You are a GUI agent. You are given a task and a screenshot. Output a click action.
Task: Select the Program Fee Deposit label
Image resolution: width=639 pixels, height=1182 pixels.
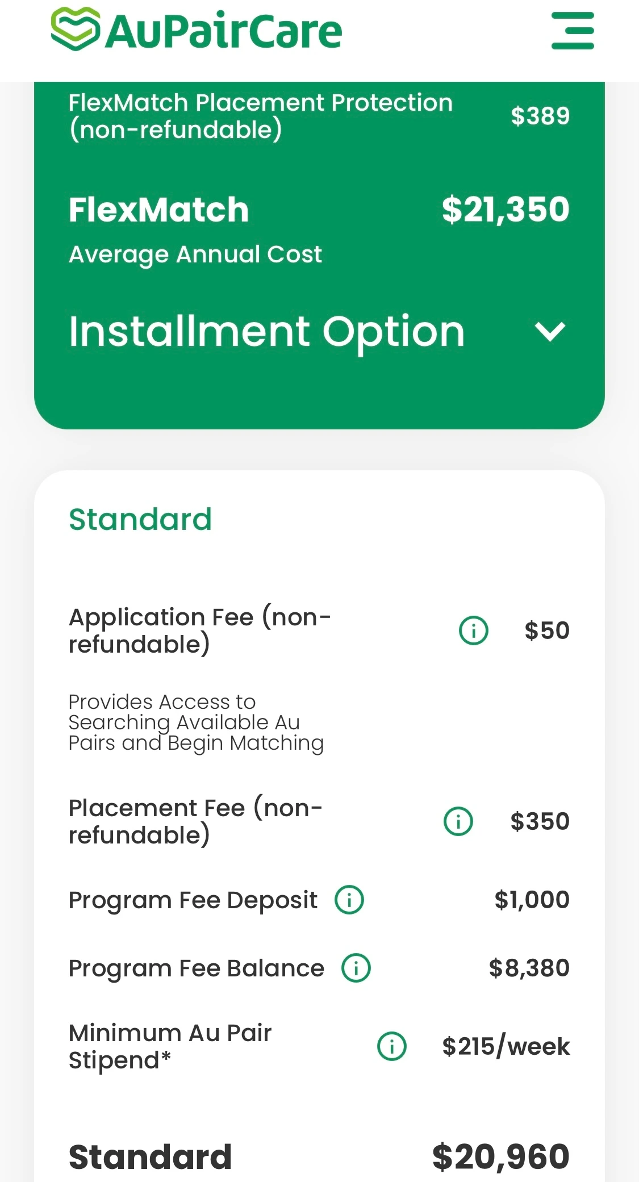(193, 900)
